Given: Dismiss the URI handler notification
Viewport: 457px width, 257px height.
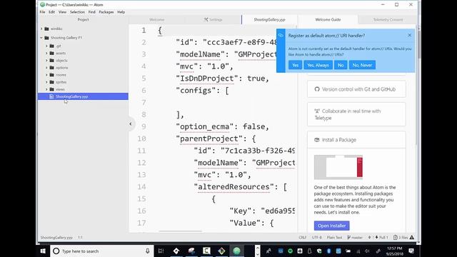Looking at the screenshot, I should coord(409,35).
